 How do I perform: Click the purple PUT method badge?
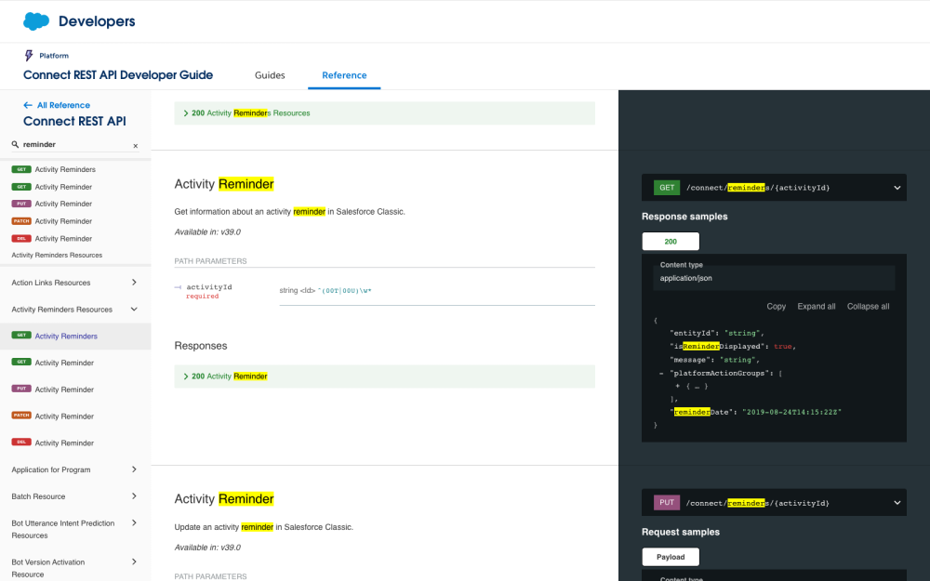point(667,503)
